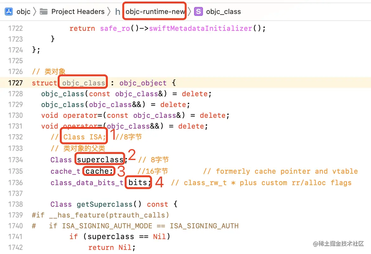The width and height of the screenshot is (371, 254).
Task: Click line number 1727 in gutter
Action: [16, 83]
